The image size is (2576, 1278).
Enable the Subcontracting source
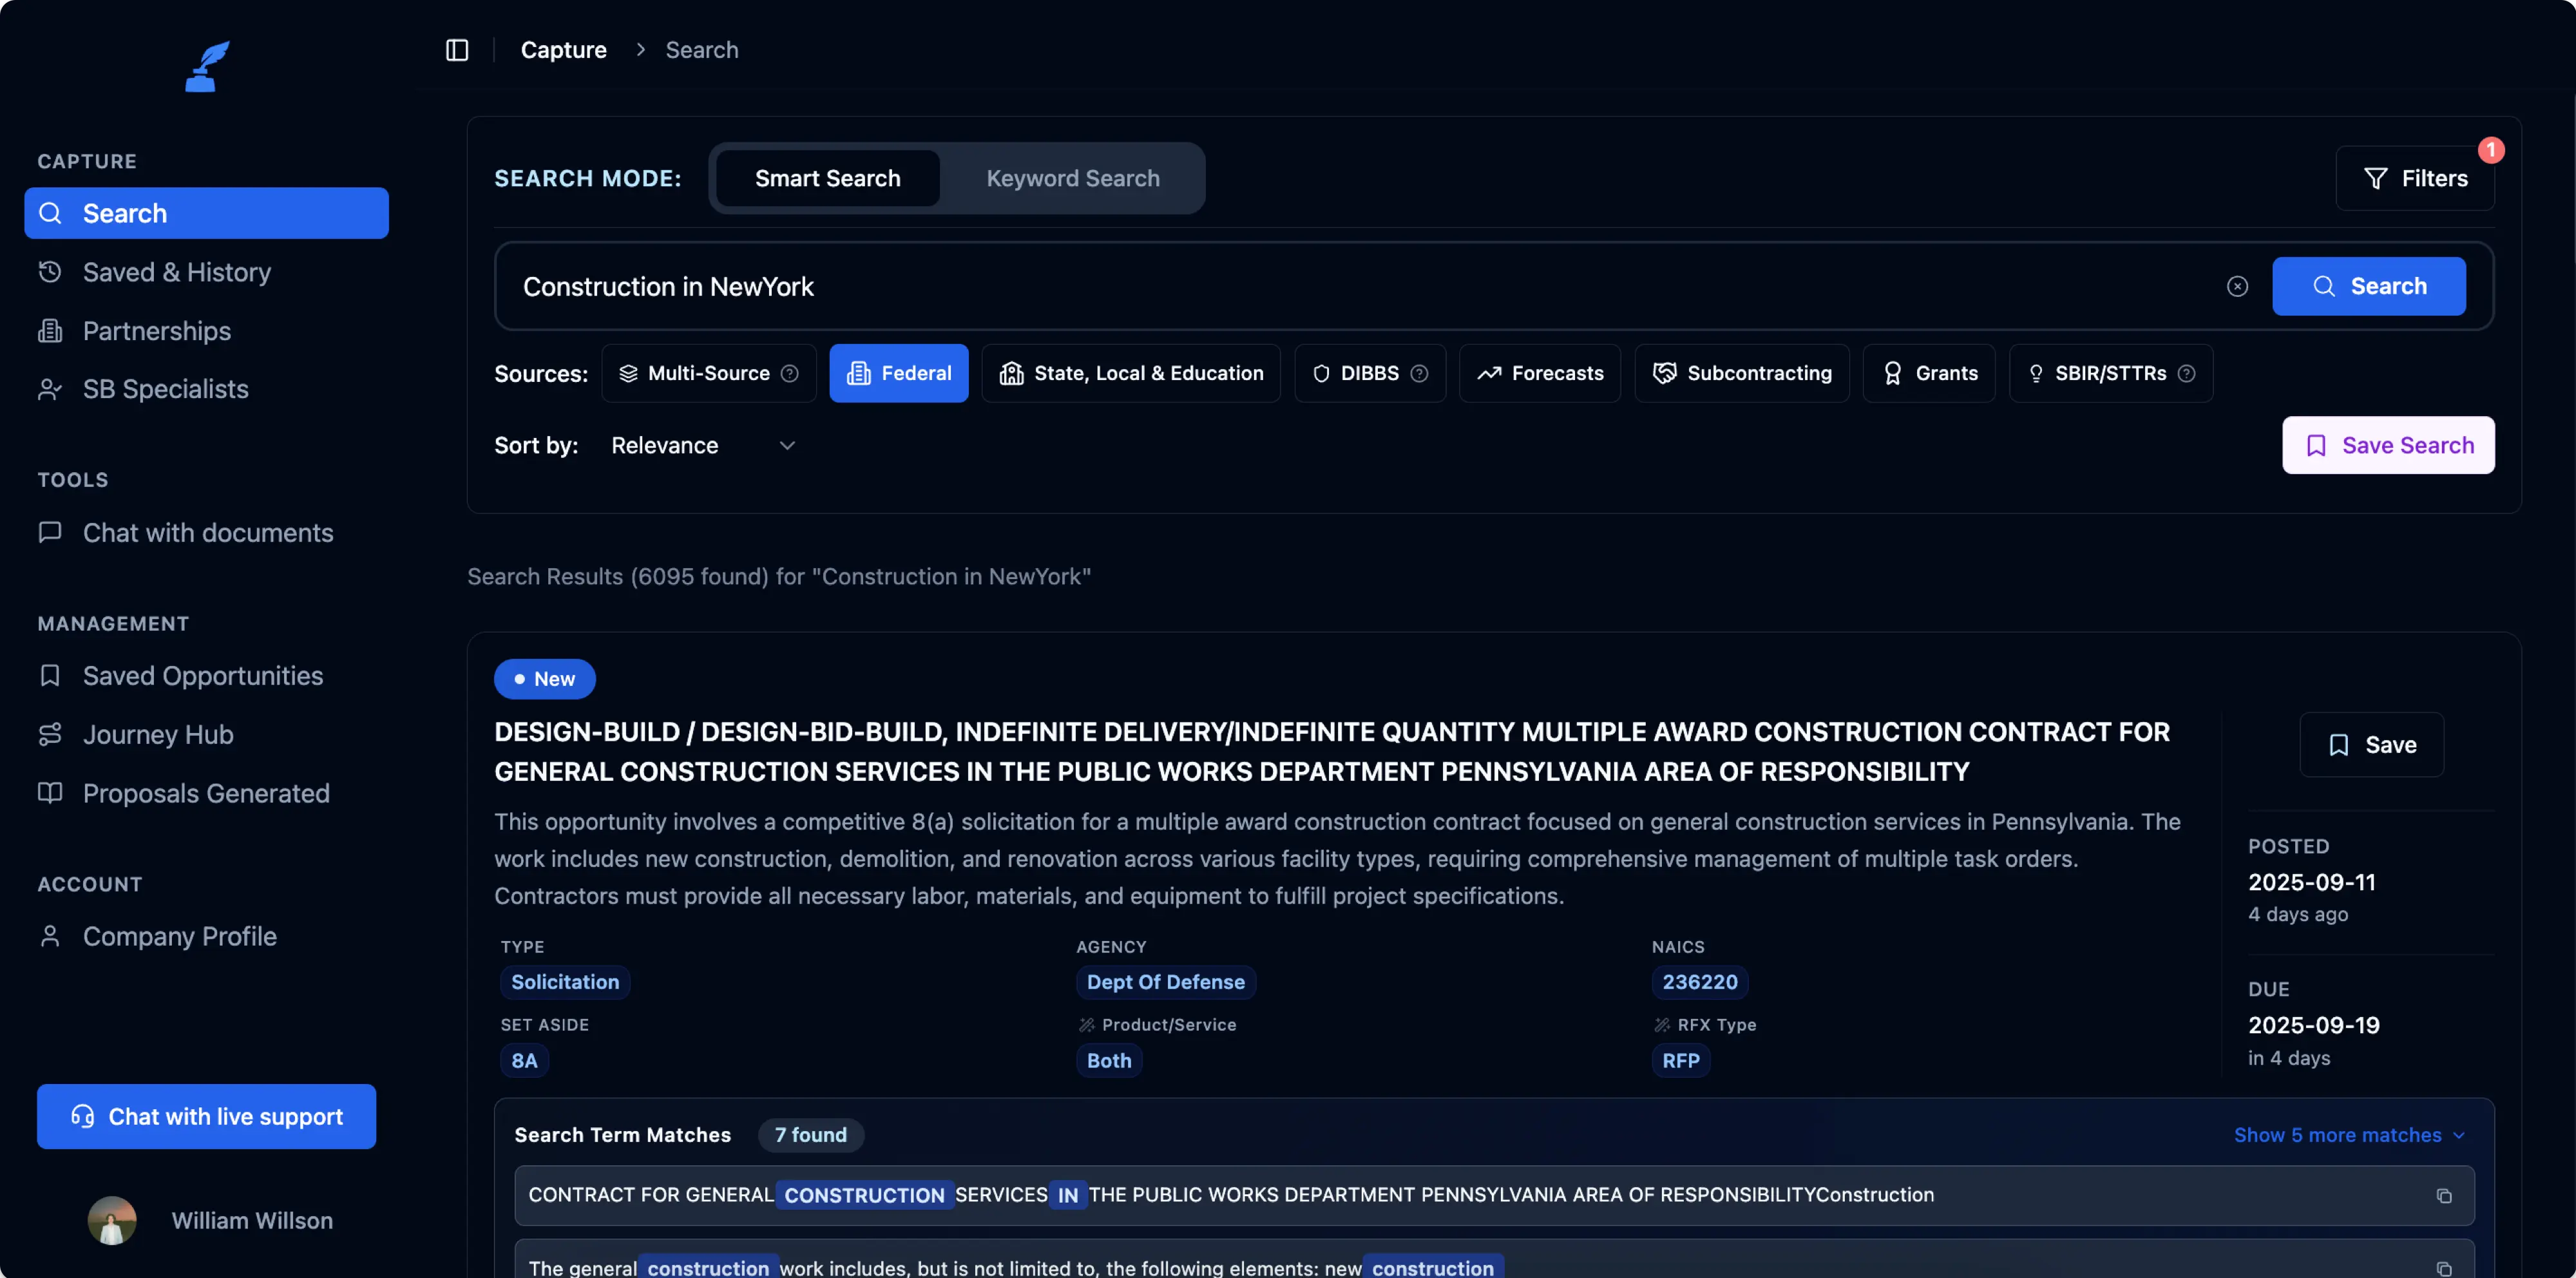click(1742, 373)
